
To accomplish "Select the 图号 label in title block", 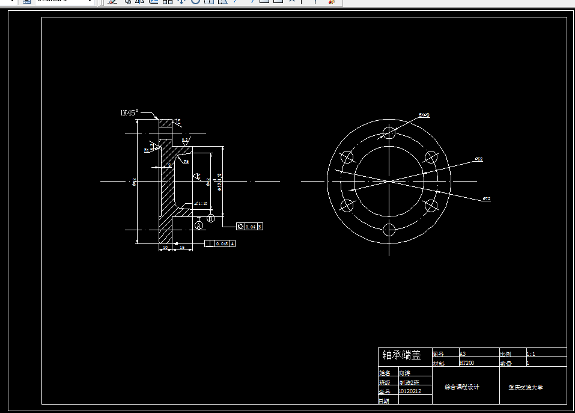I will 438,354.
